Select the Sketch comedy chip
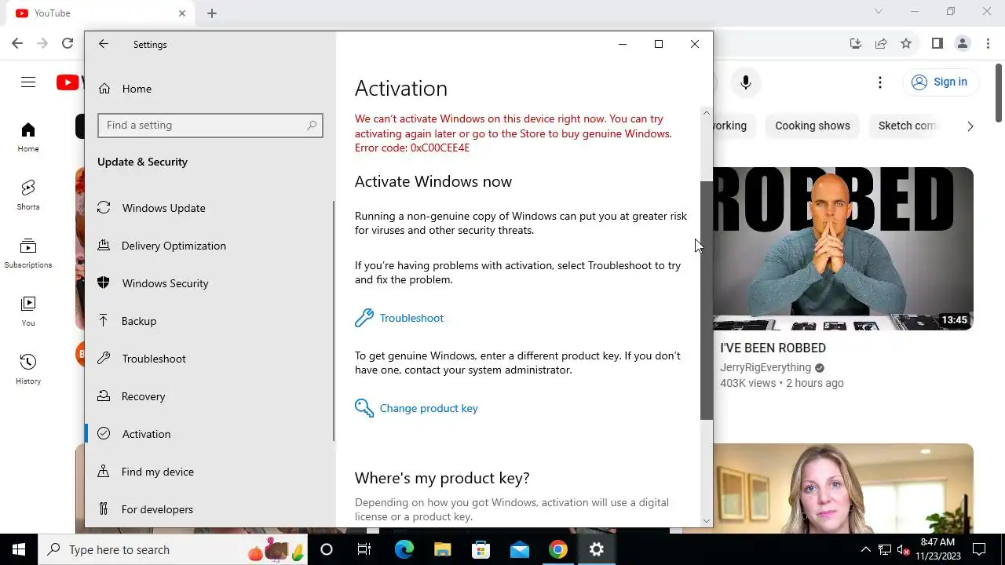 point(904,126)
